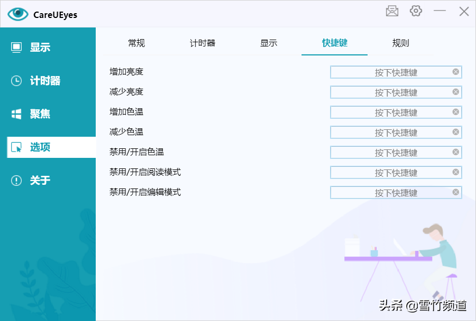Clear the 增加亮度 hotkey field
Viewport: 476px width, 321px height.
click(455, 72)
